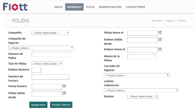Go to the INICIO menu

(x=58, y=7)
